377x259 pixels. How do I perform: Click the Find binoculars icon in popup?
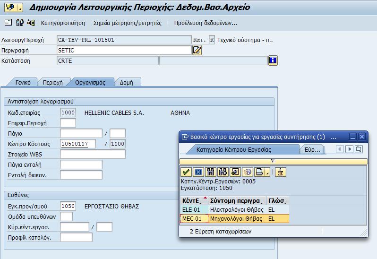(211, 172)
